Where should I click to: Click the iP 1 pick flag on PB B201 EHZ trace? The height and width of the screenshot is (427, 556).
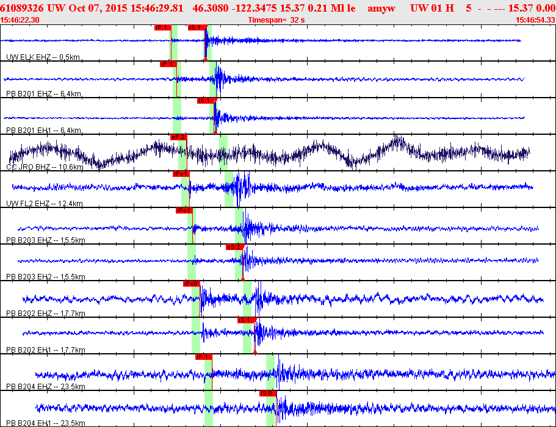168,64
